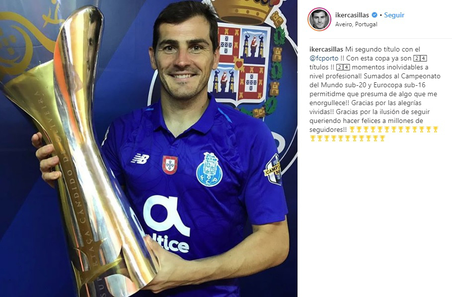Image resolution: width=452 pixels, height=297 pixels.
Task: Follow the account with Seguir
Action: pos(394,15)
